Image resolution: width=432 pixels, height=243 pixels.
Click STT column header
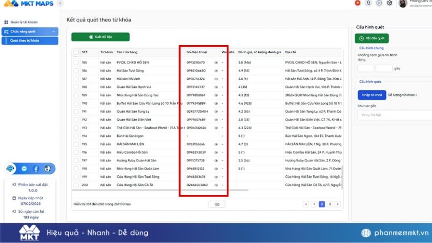pos(84,52)
